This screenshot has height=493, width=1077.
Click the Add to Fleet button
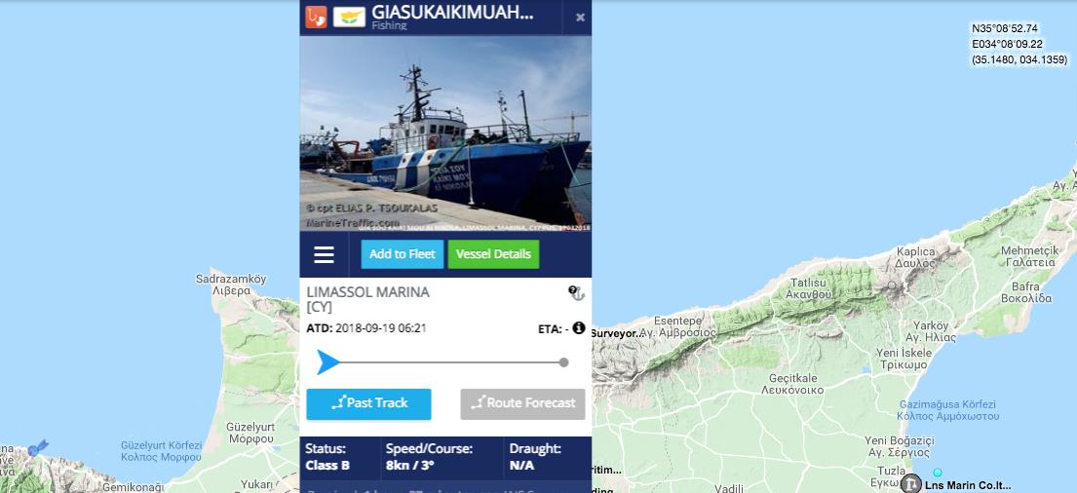[x=403, y=254]
